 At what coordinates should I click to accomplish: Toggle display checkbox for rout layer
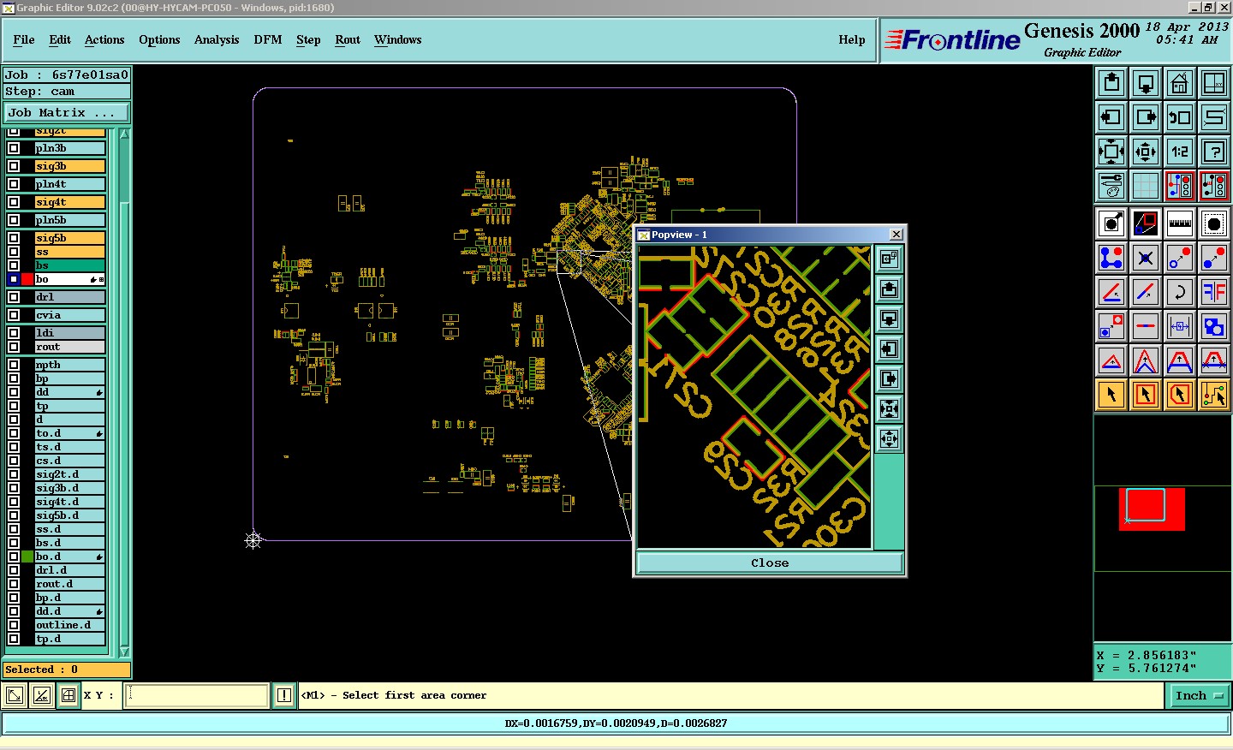click(14, 347)
